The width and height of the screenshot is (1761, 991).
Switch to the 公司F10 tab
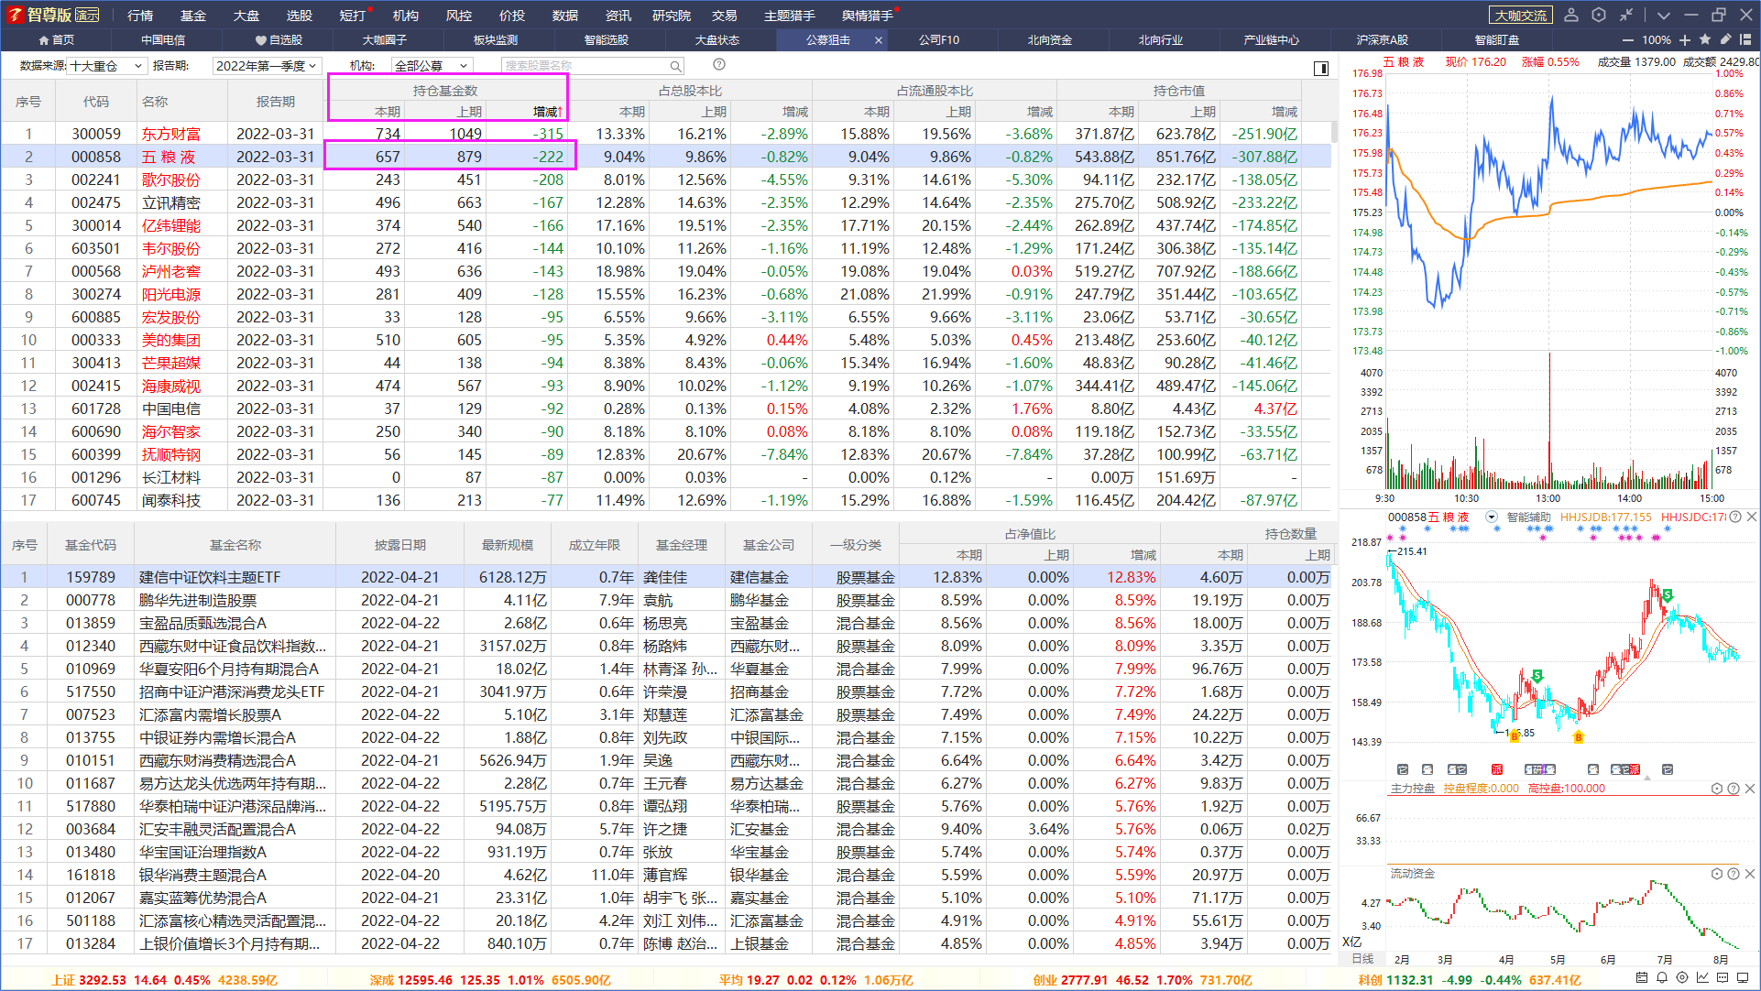[939, 40]
